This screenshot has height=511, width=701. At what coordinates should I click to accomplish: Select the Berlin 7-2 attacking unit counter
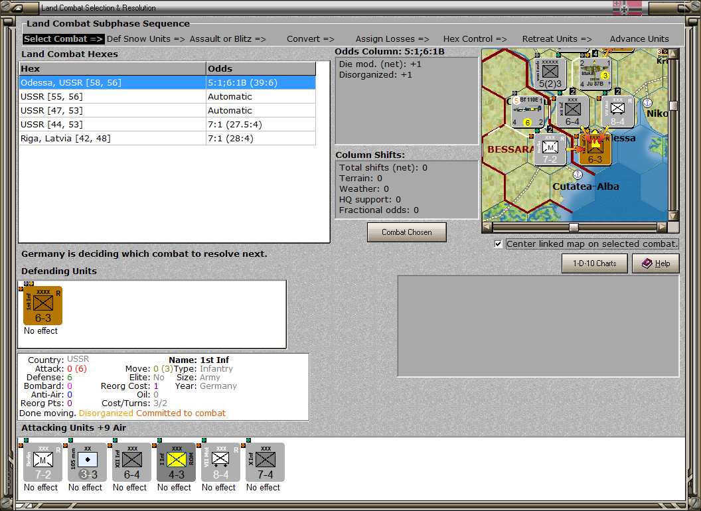[42, 463]
